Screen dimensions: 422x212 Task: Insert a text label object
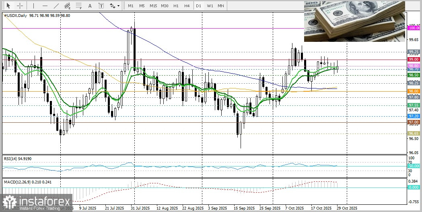pos(101,6)
